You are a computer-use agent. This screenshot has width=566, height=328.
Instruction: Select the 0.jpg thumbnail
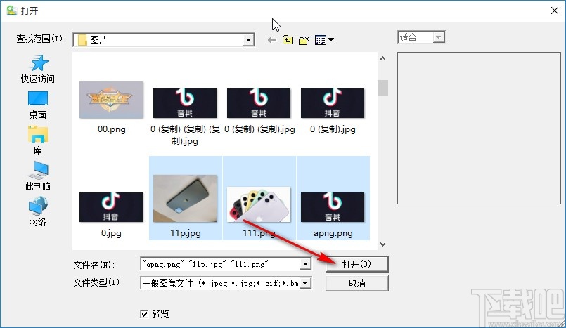[x=111, y=207]
